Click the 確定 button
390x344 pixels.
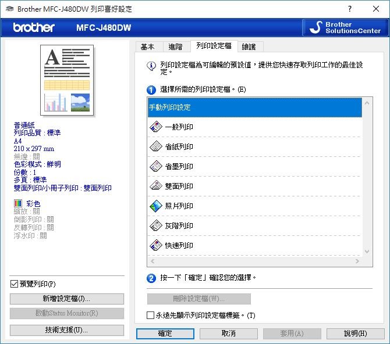click(165, 334)
